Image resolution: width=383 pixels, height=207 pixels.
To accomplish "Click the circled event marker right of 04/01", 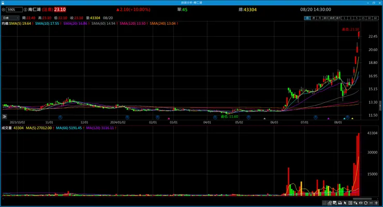I will 215,117.
